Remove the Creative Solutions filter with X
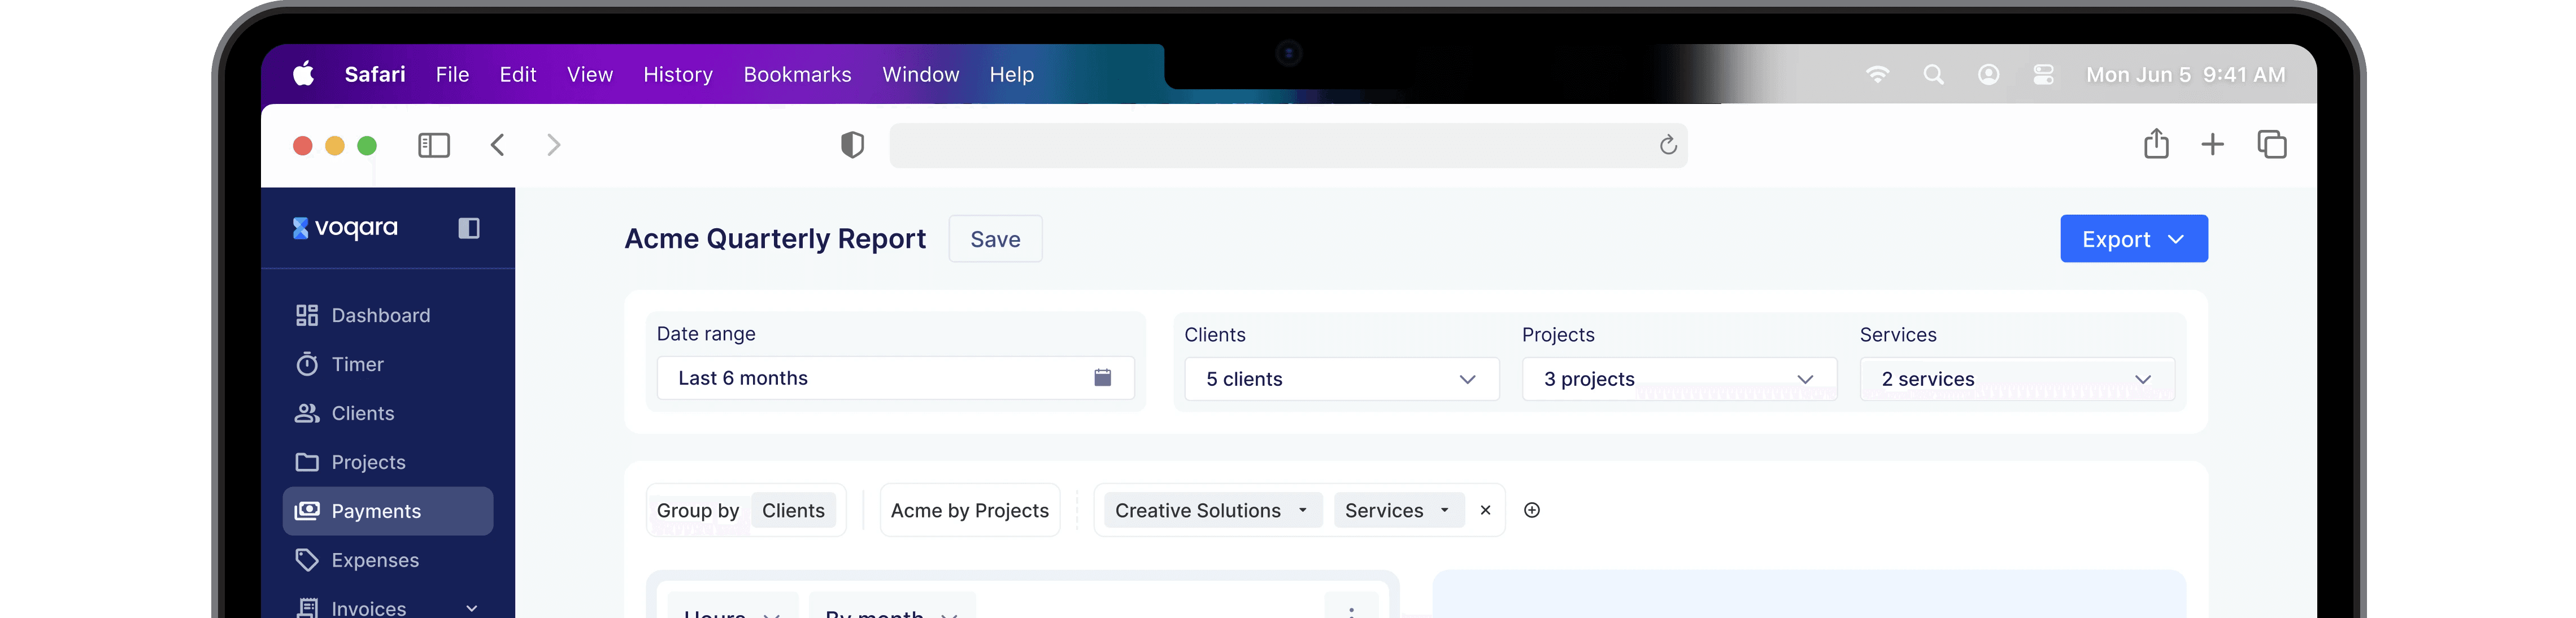The image size is (2576, 618). [1485, 510]
